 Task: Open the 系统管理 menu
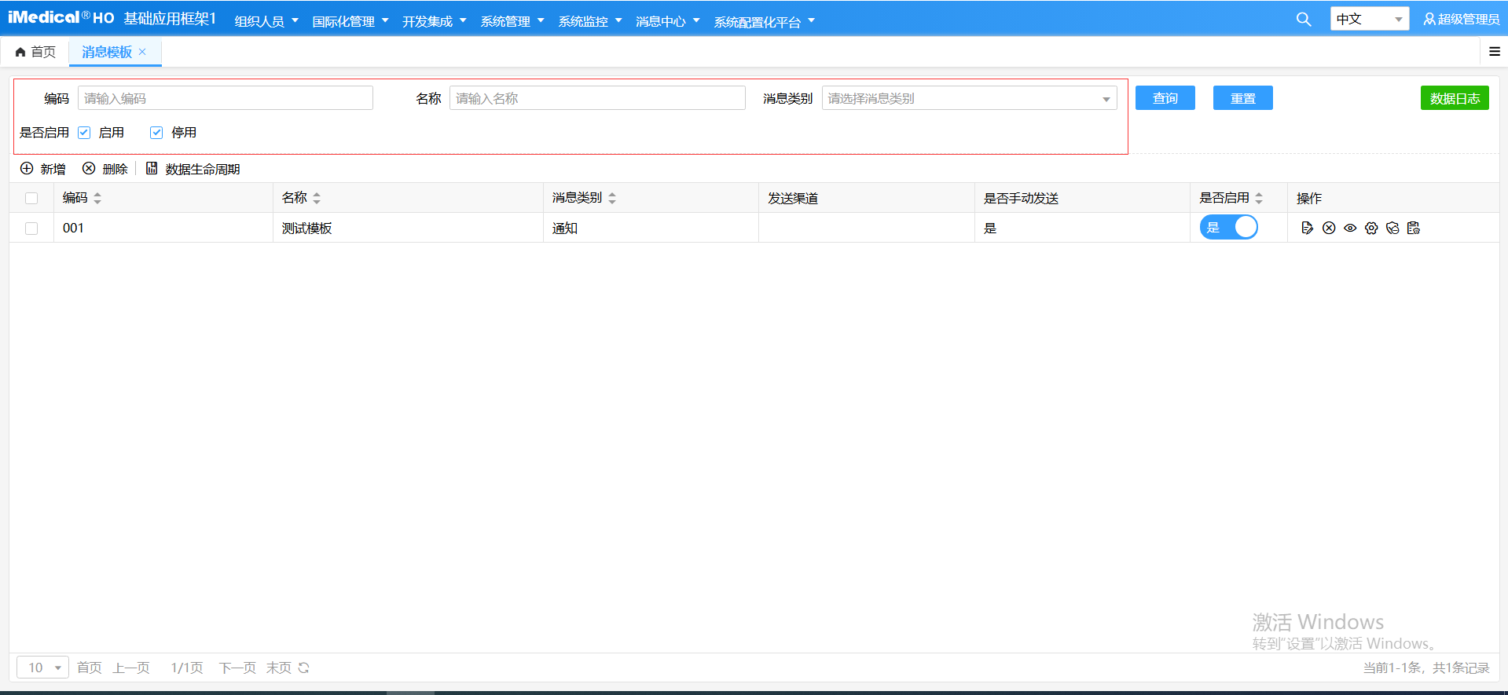(512, 21)
